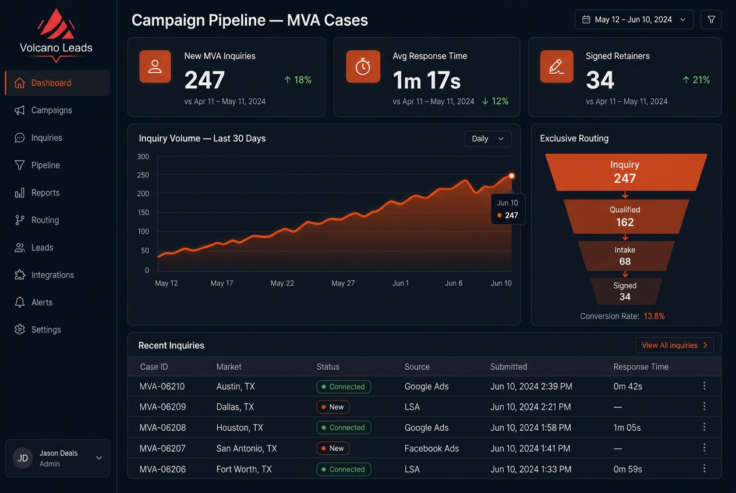The width and height of the screenshot is (736, 493).
Task: Click the Connected badge for Austin, TX
Action: point(344,387)
